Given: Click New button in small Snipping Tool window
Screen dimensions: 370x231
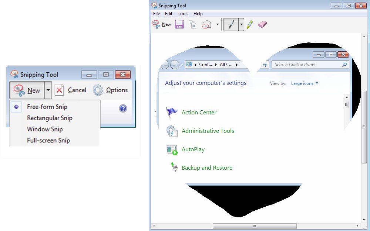Looking at the screenshot, I should (27, 90).
